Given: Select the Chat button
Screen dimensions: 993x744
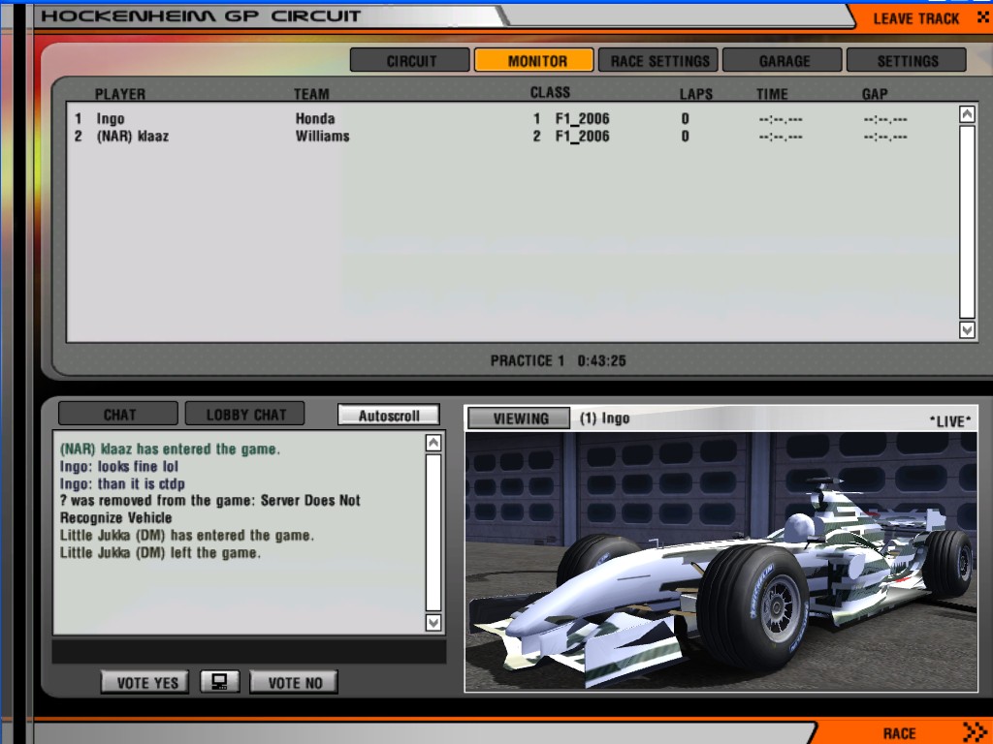Looking at the screenshot, I should point(118,415).
